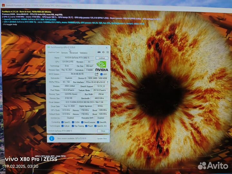Click the blue info icon in update bar
This screenshot has height=174, width=232.
tap(52, 139)
